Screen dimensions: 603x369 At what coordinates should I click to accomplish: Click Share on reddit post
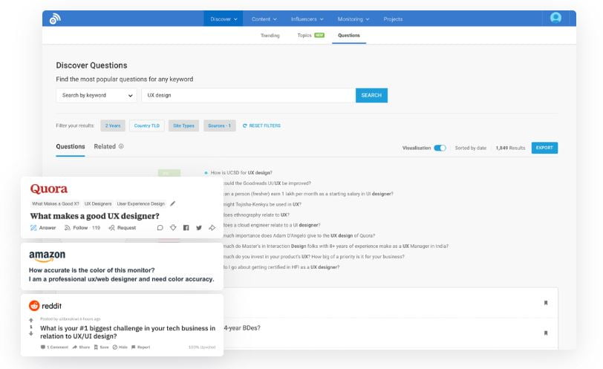pyautogui.click(x=81, y=347)
